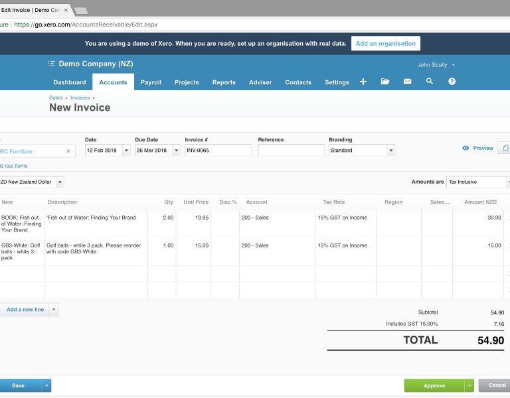Open the Payroll menu
This screenshot has height=398, width=510.
click(151, 82)
